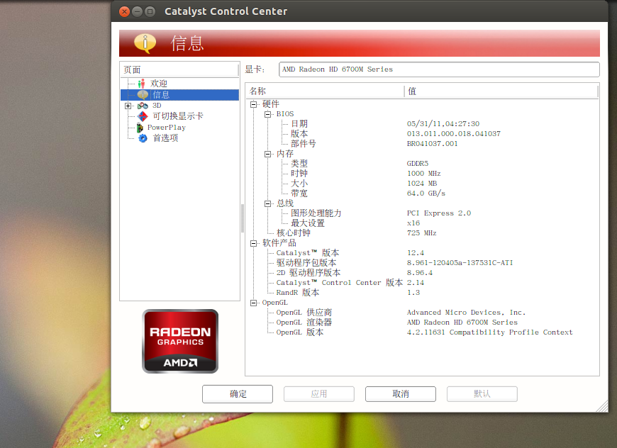Image resolution: width=617 pixels, height=448 pixels.
Task: Click the 确定 button
Action: pyautogui.click(x=238, y=393)
